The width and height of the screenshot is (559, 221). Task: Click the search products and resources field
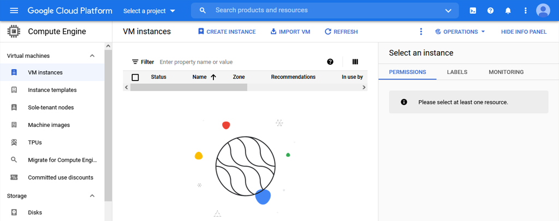(x=324, y=10)
